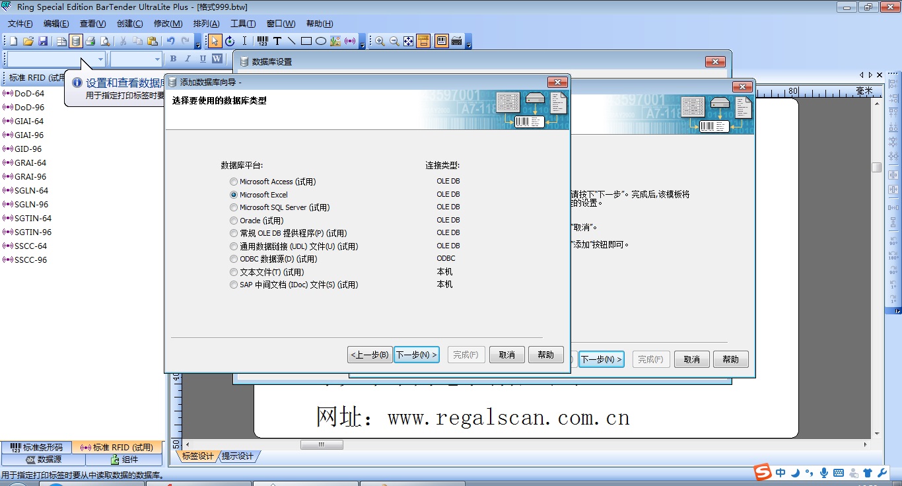The image size is (902, 486).
Task: Select the pointer arrow tool
Action: (x=215, y=41)
